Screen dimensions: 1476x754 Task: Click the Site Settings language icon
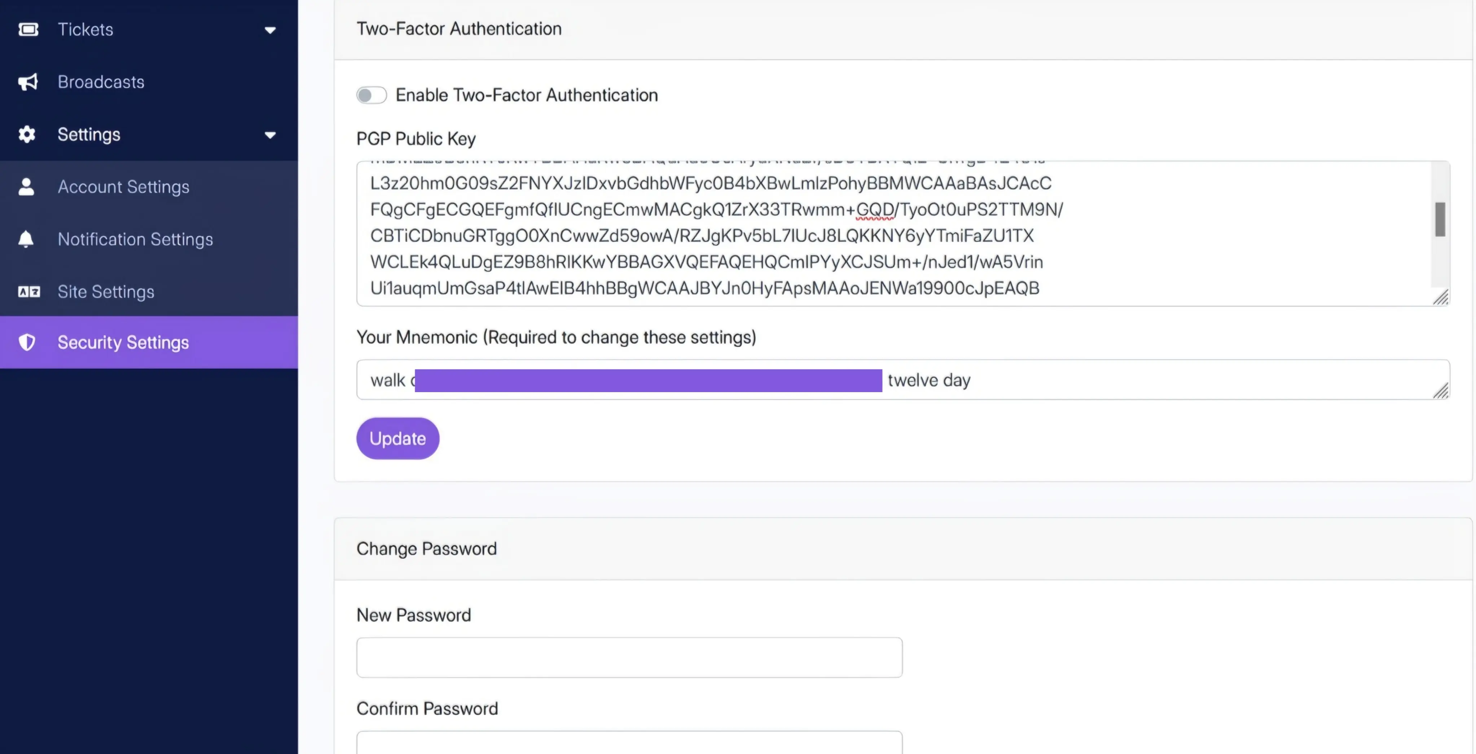(28, 292)
